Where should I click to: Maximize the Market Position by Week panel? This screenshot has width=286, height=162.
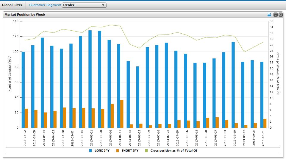[x=280, y=15]
